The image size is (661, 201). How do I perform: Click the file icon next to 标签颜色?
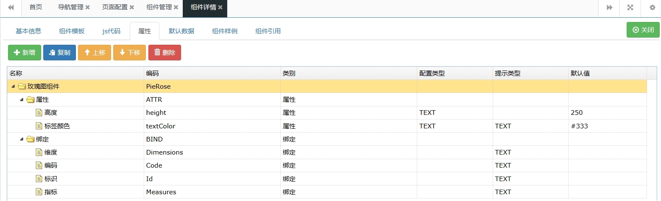pyautogui.click(x=39, y=126)
